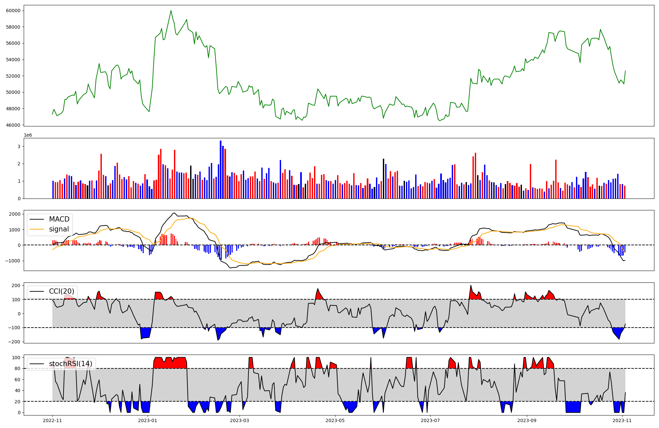659x428 pixels.
Task: Click the green price line's highest peak
Action: point(171,11)
